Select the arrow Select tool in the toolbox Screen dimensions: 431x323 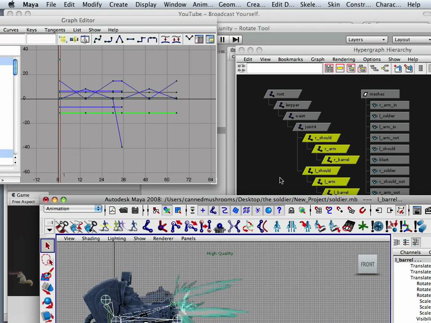click(48, 245)
